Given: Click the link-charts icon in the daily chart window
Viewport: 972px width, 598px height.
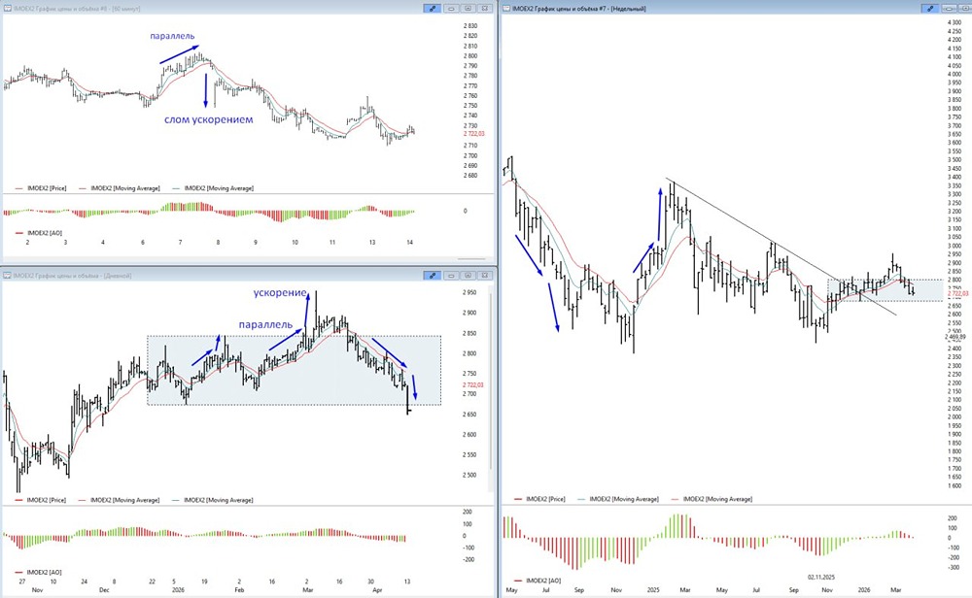Looking at the screenshot, I should pos(433,276).
